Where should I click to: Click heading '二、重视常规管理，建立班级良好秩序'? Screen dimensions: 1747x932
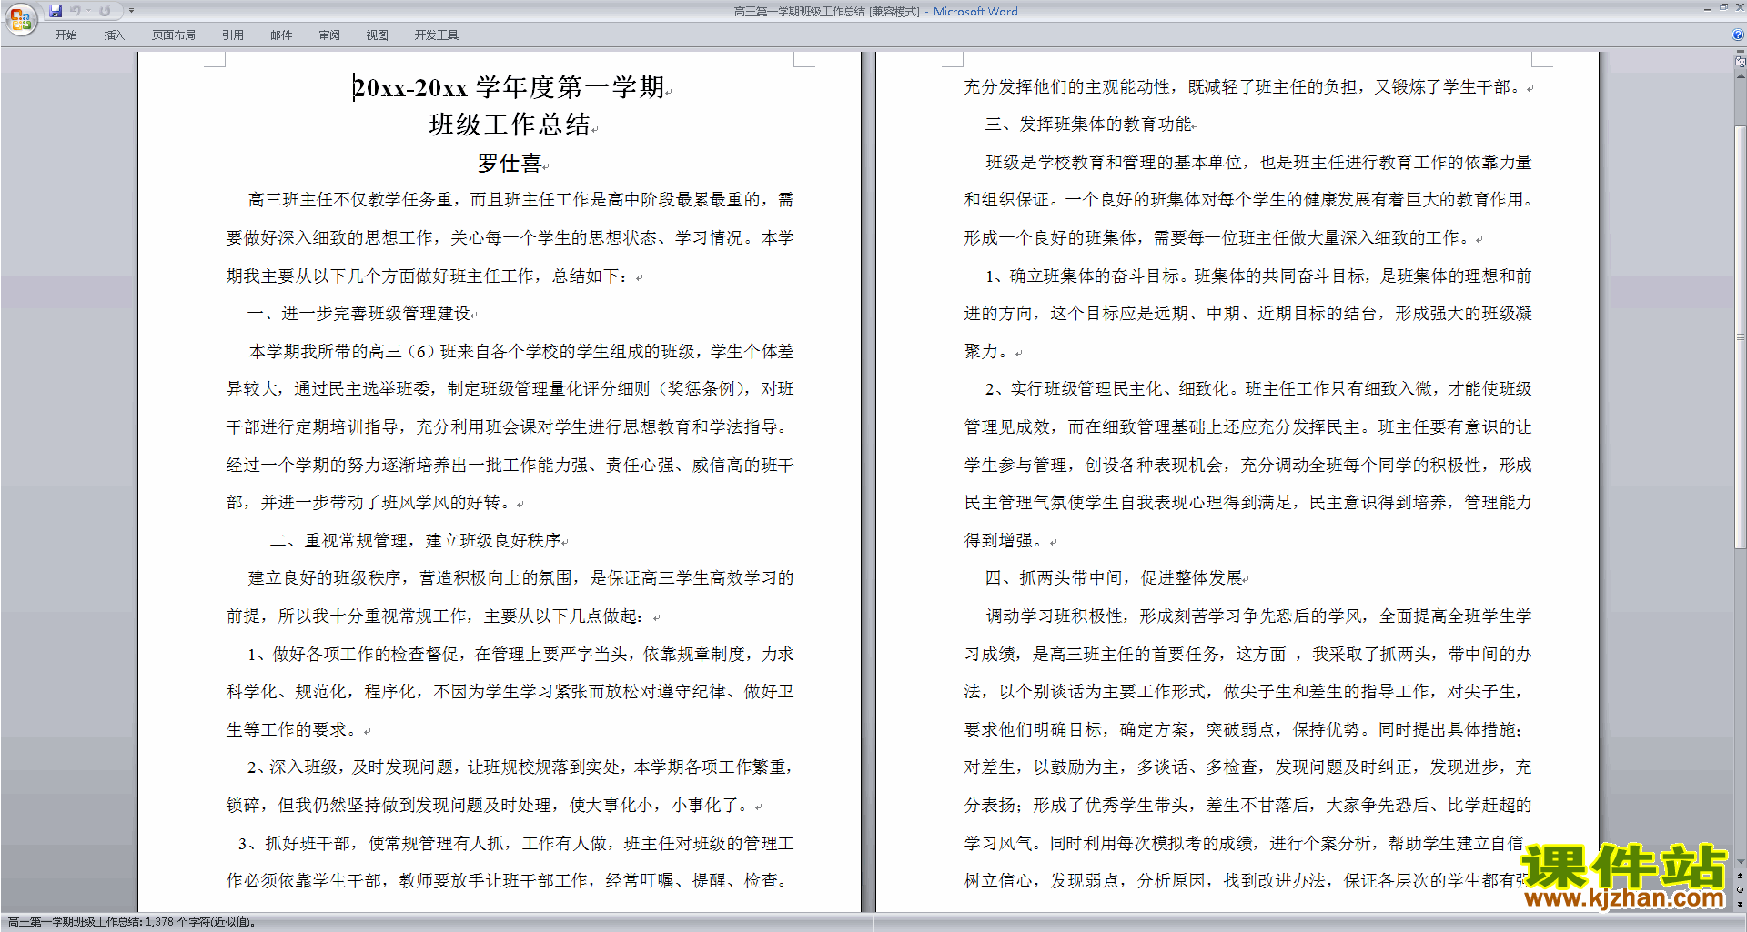pyautogui.click(x=416, y=541)
